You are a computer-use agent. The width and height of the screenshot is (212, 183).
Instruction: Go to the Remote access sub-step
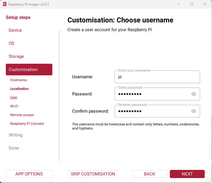22,115
